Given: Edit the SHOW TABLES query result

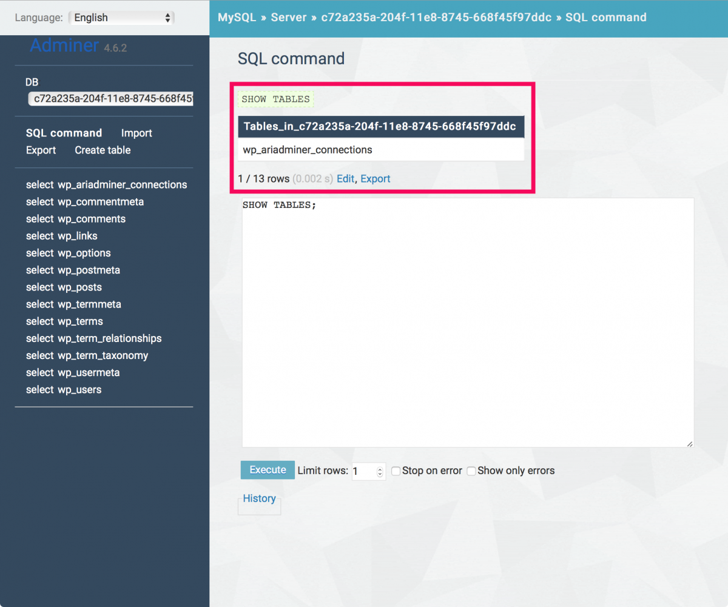Looking at the screenshot, I should coord(345,178).
